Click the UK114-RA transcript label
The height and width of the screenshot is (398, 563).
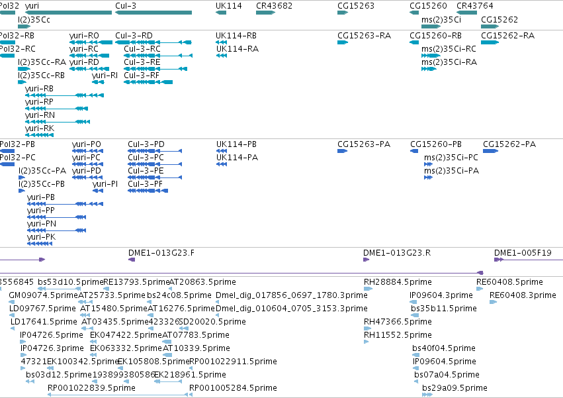click(x=237, y=49)
